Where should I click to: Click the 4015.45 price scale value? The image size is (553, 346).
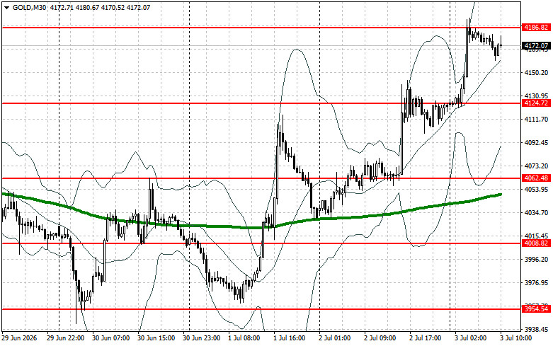point(536,236)
